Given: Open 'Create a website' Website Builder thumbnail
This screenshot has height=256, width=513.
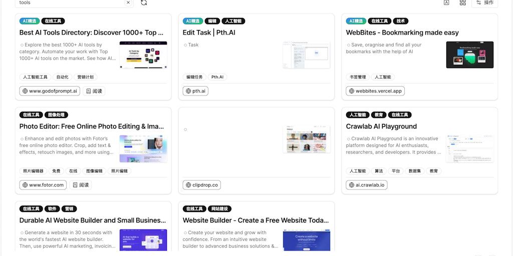Looking at the screenshot, I should tap(307, 240).
